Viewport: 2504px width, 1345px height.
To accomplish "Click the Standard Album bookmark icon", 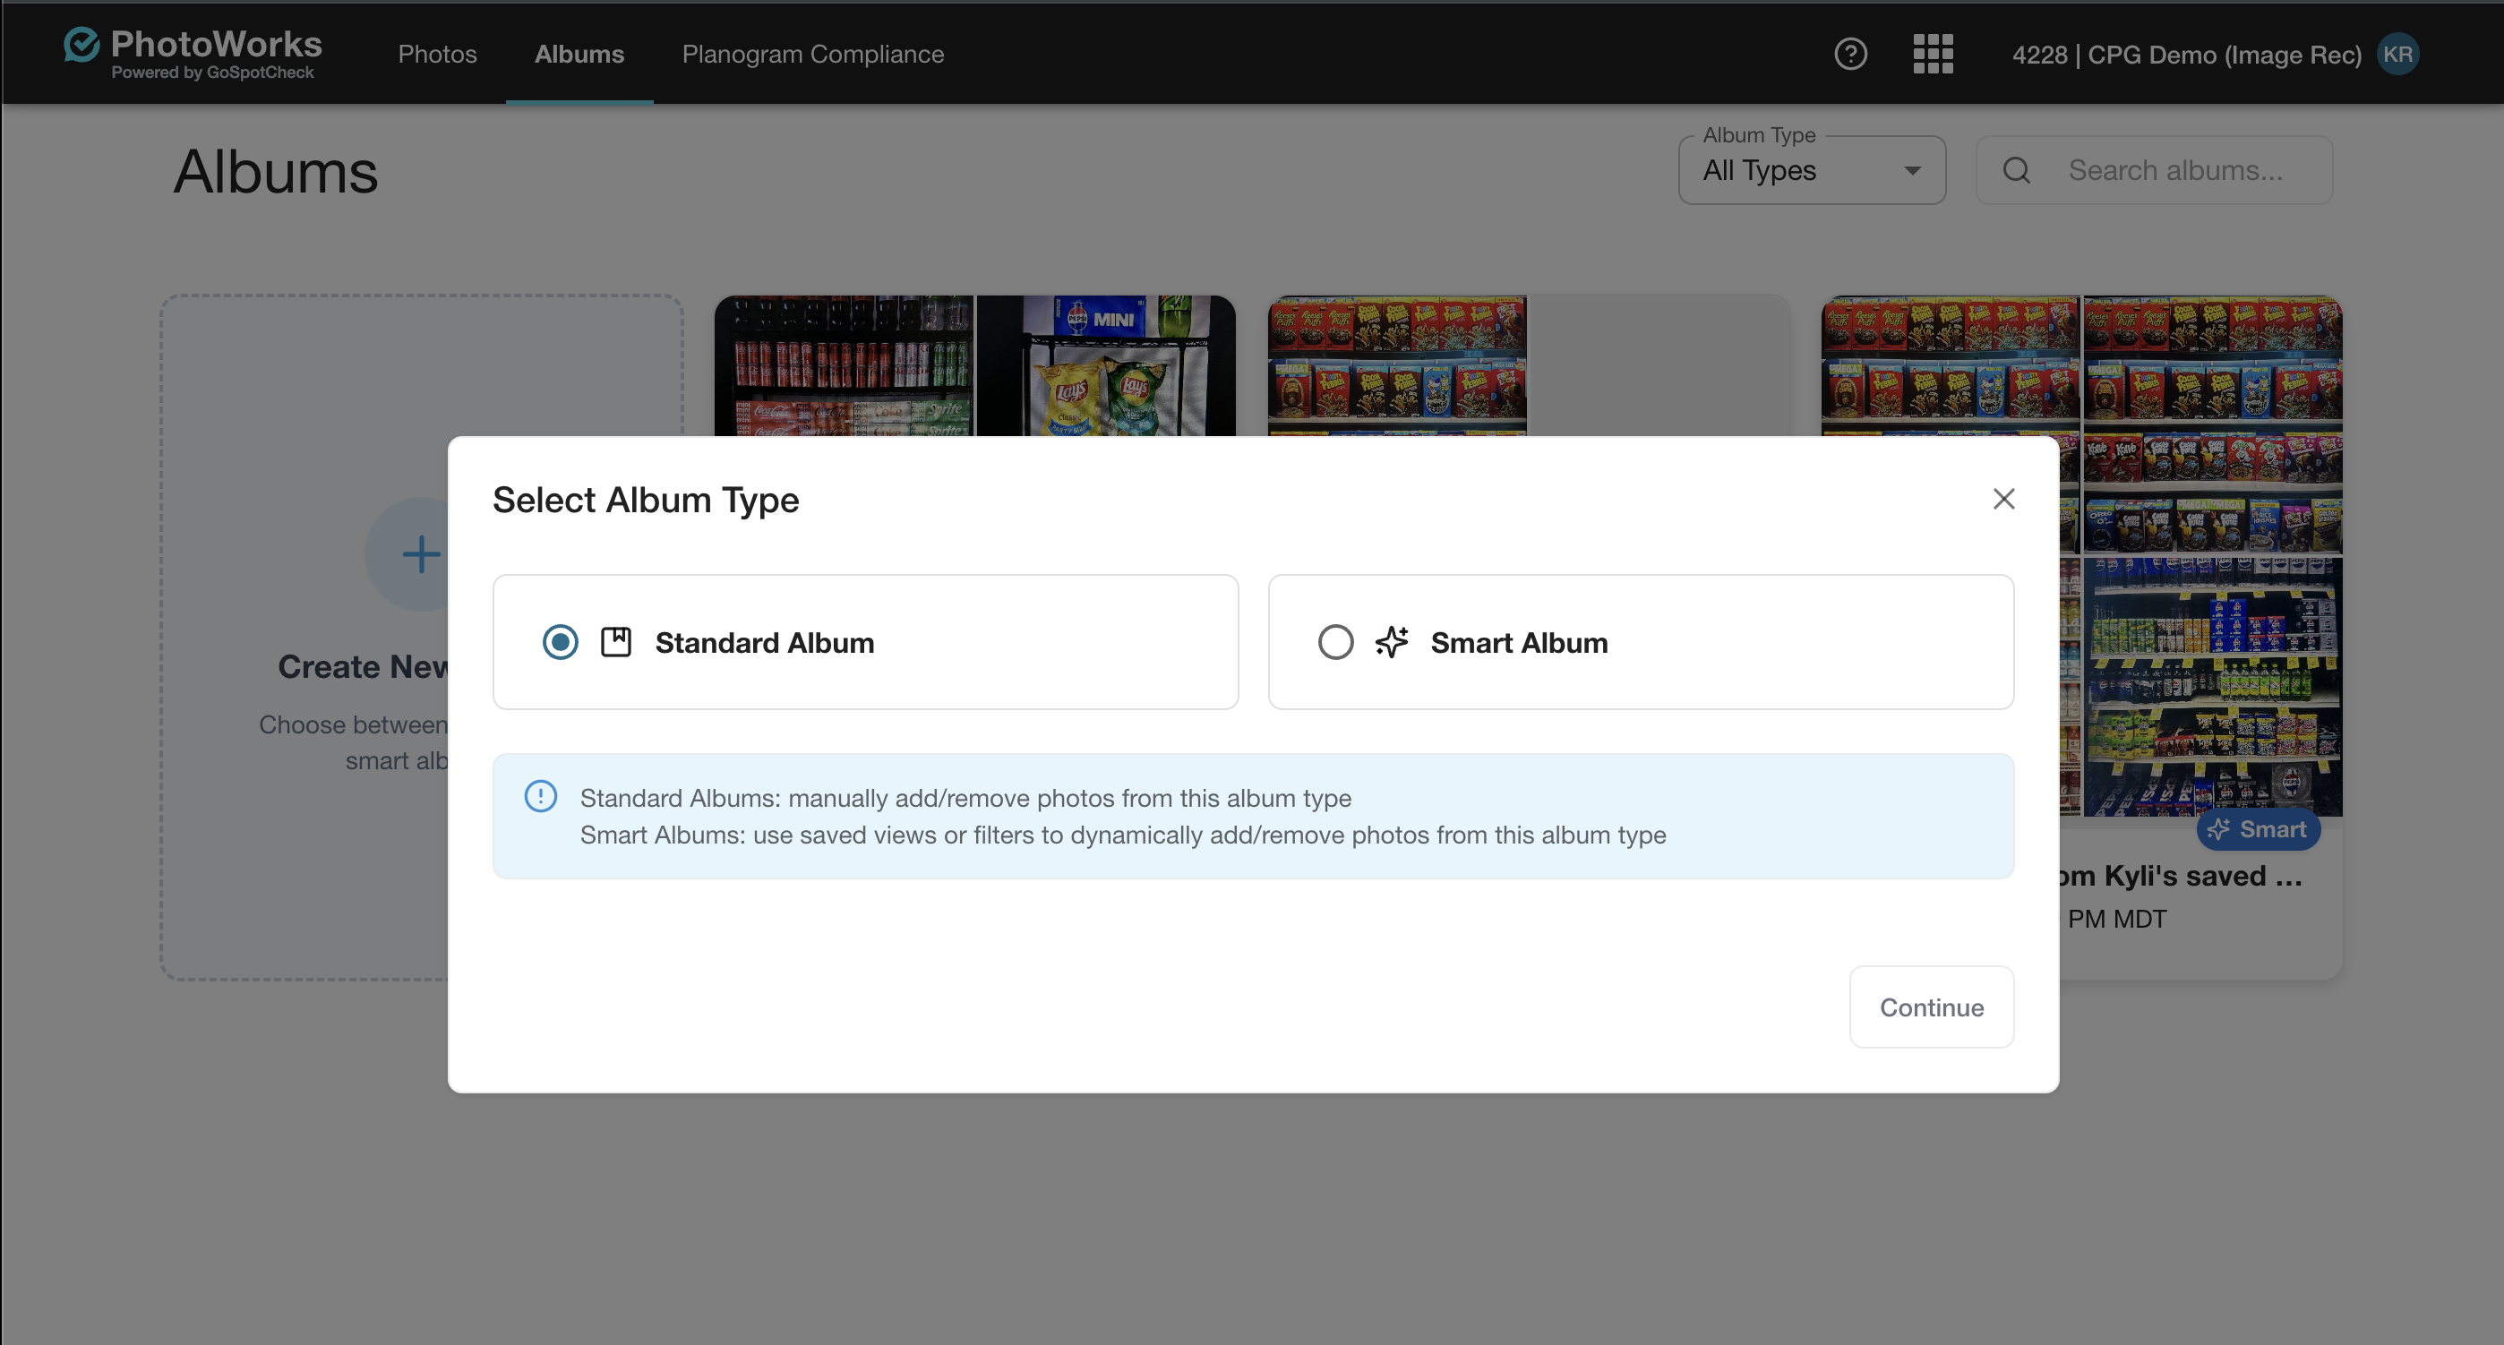I will [x=616, y=641].
